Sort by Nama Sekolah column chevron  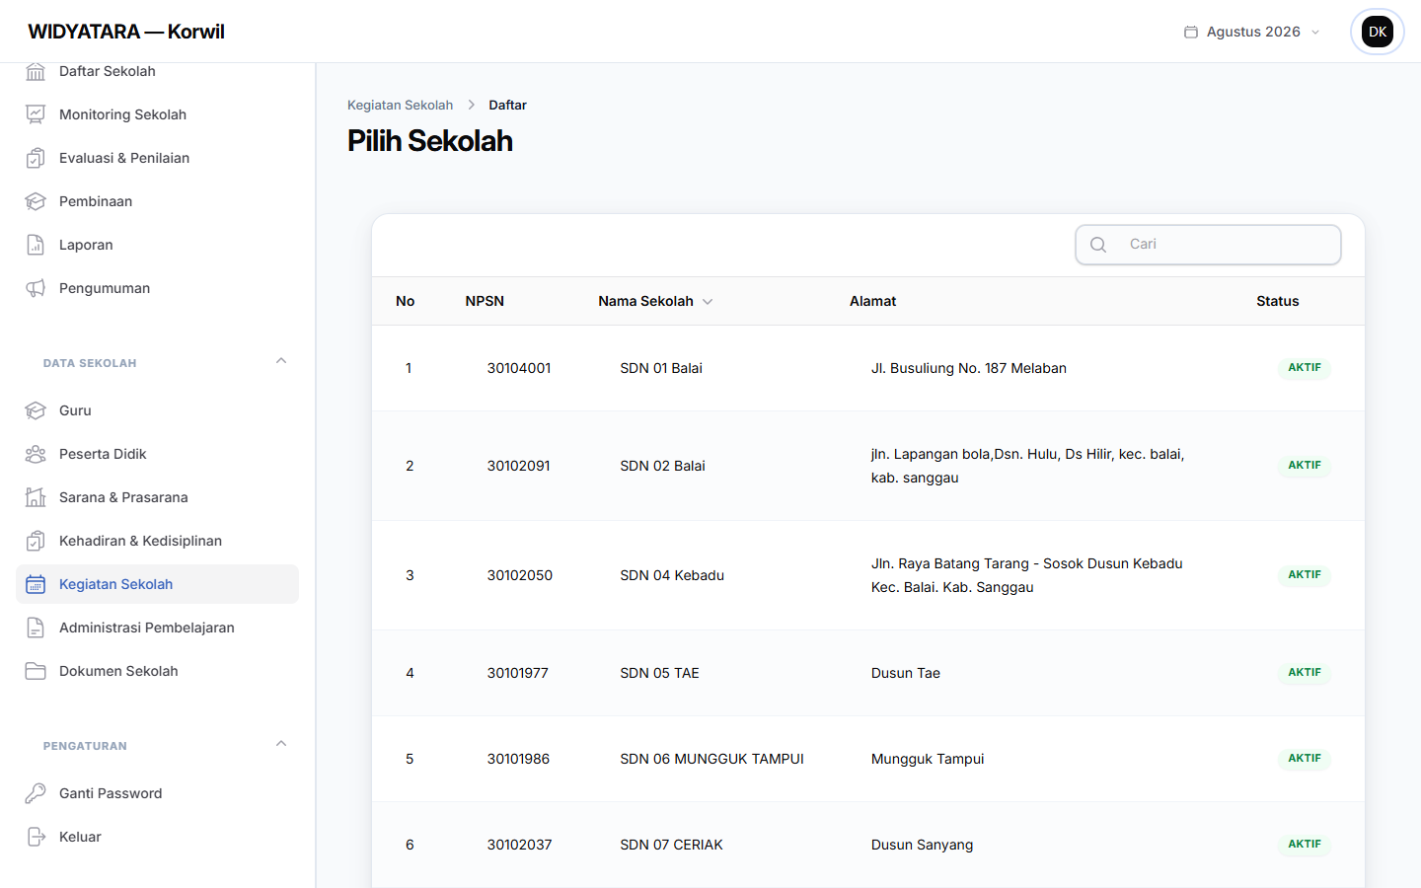708,302
